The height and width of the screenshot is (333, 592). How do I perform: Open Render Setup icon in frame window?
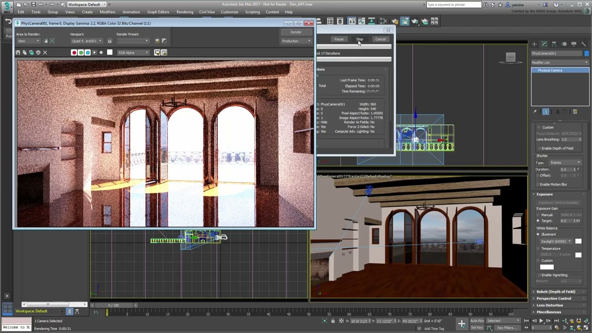click(157, 41)
